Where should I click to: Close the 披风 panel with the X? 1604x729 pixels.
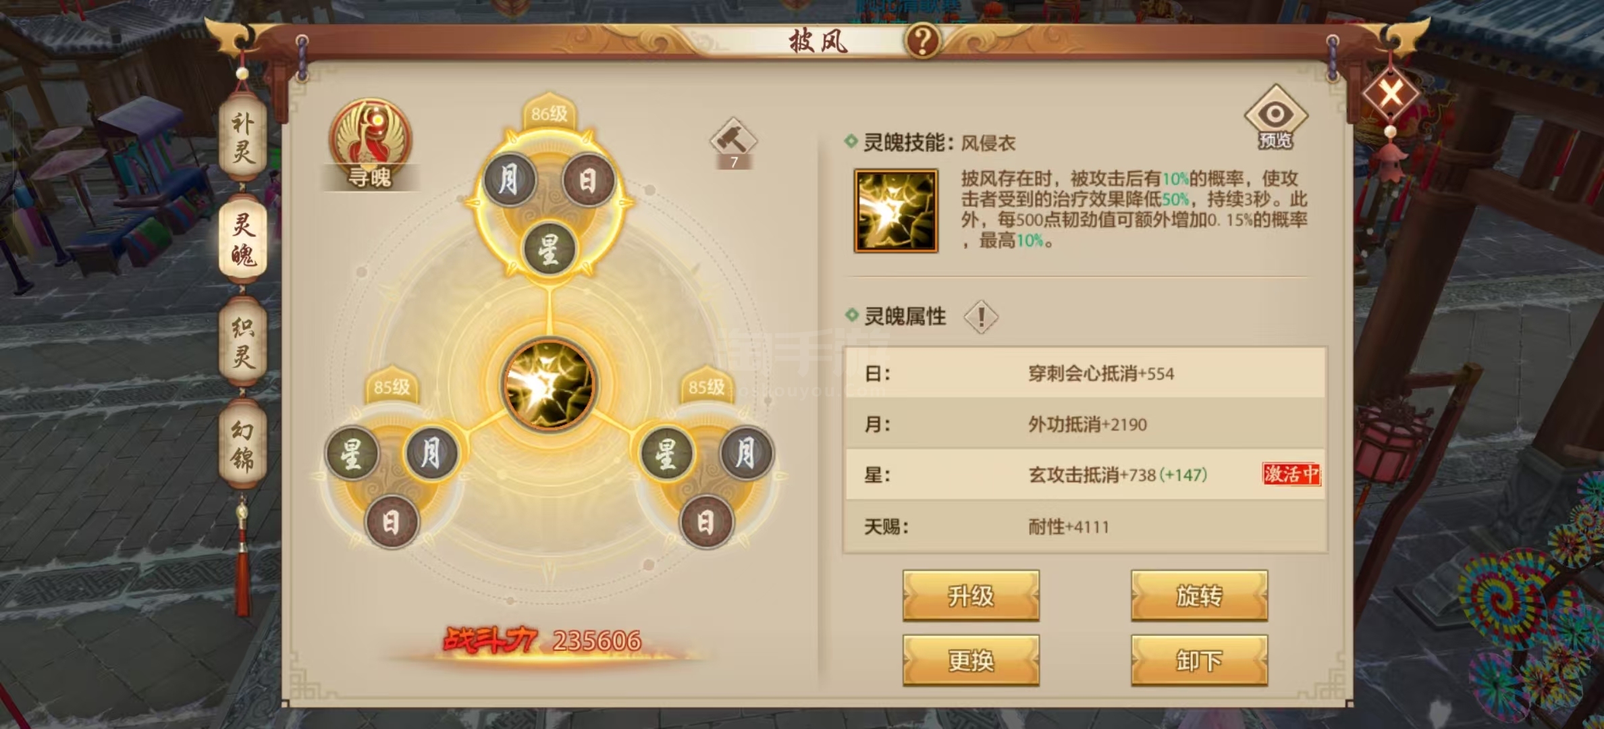coord(1391,92)
